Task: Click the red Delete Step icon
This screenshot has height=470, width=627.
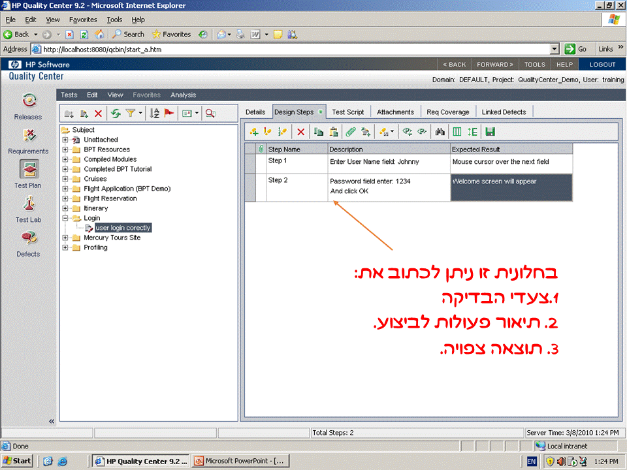Action: pyautogui.click(x=300, y=132)
